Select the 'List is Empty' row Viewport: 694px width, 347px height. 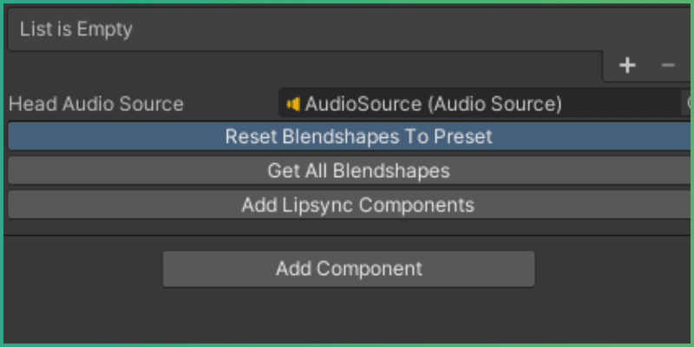pyautogui.click(x=347, y=30)
